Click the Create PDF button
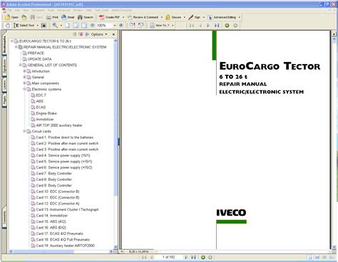 110,17
